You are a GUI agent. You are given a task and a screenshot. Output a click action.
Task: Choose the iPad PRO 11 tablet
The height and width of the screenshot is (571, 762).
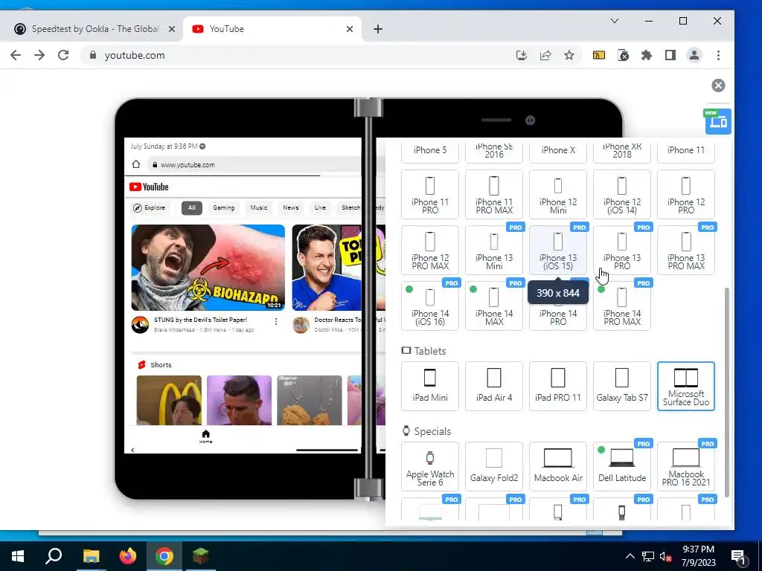click(558, 386)
